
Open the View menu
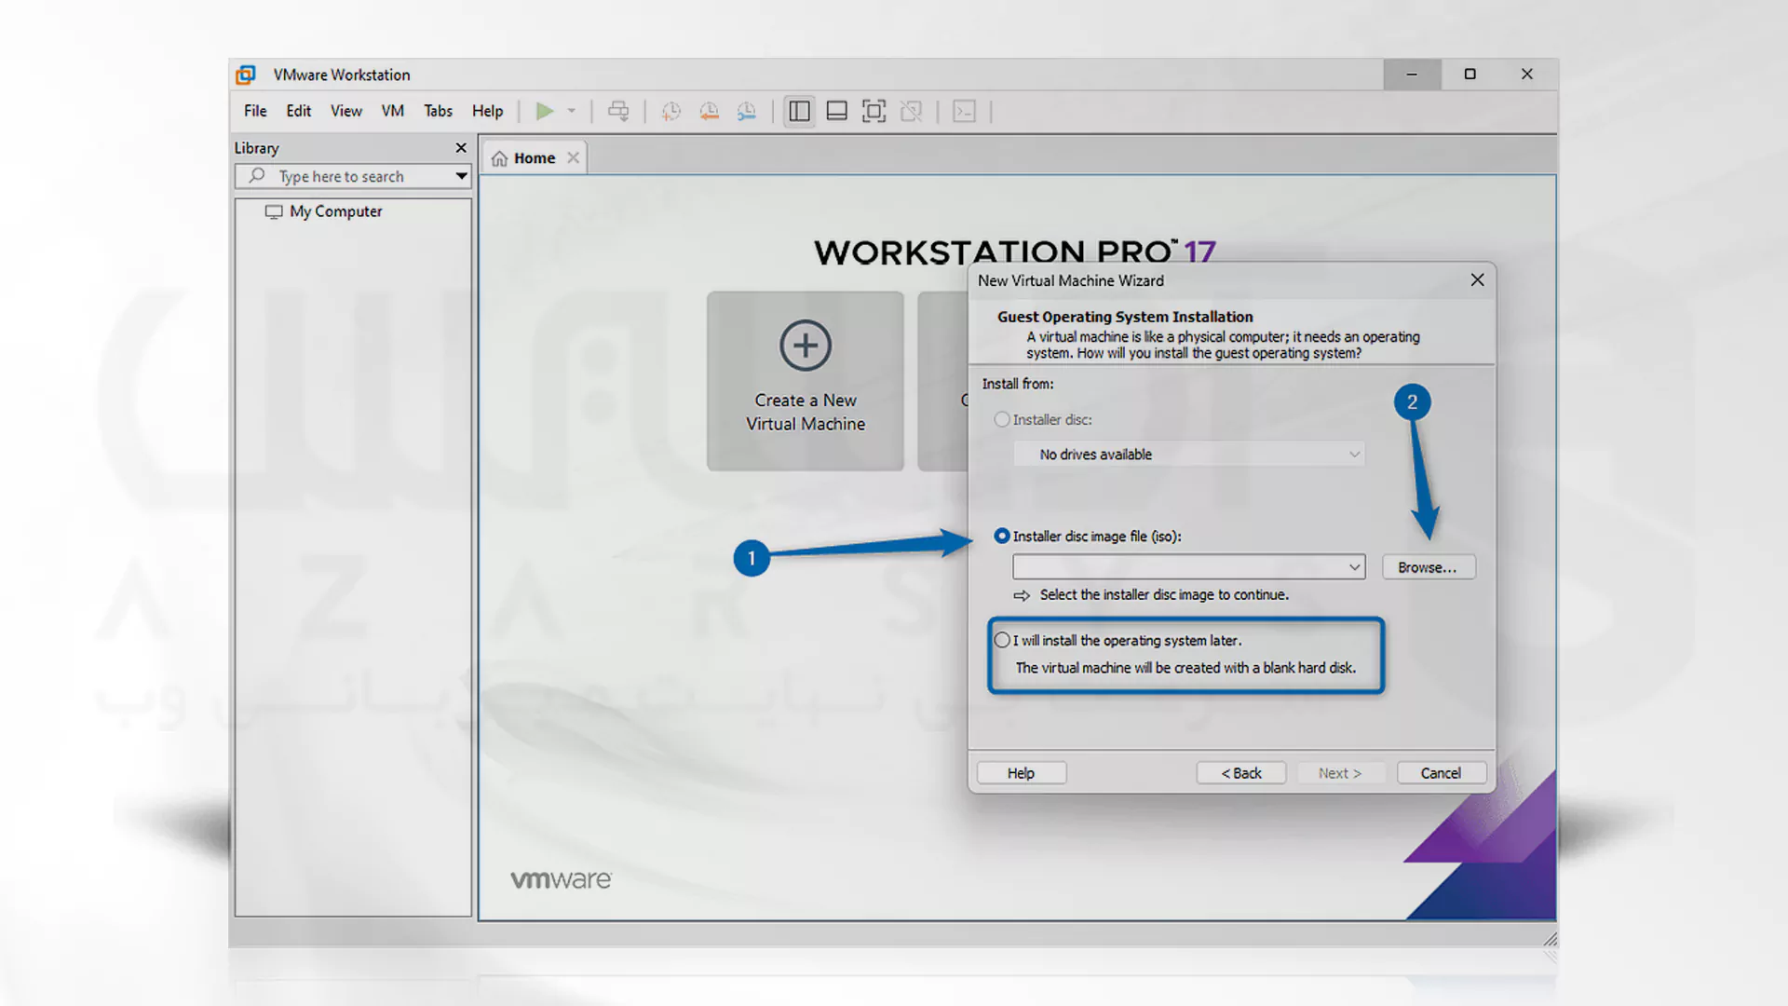[x=346, y=111]
